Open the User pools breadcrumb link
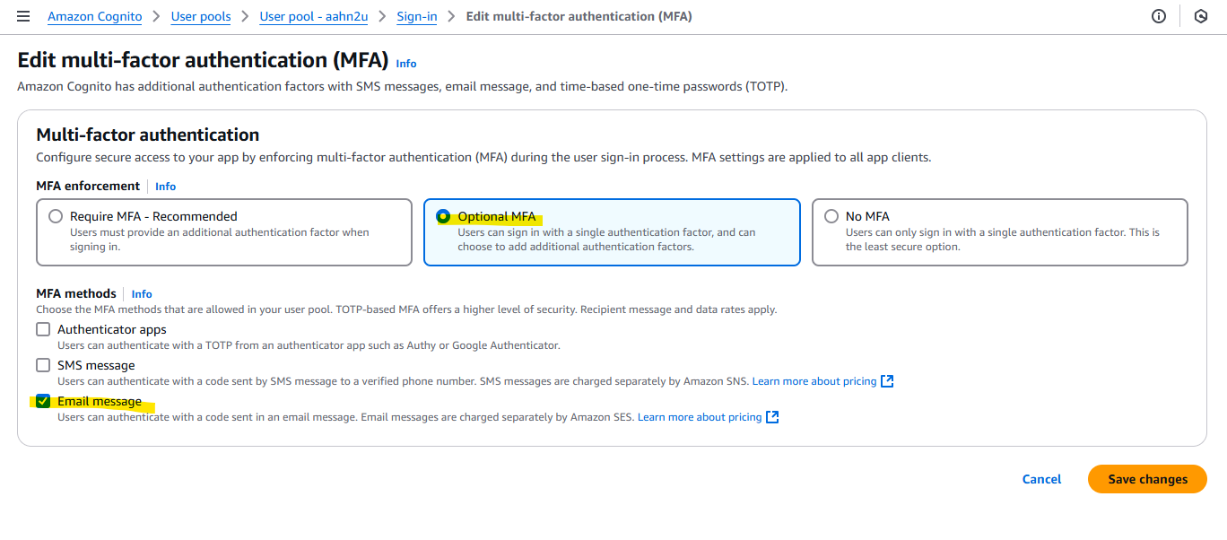 (201, 16)
